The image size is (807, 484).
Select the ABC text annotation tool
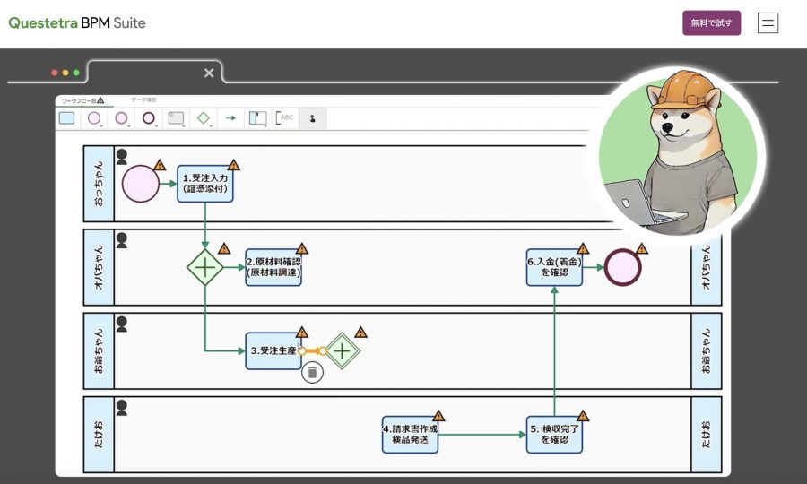pyautogui.click(x=284, y=118)
